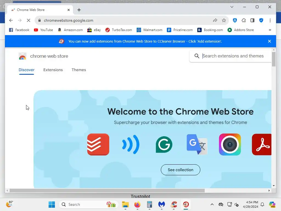Open the Booking.com bookmark
Screen dimensions: 281x211
pos(210,30)
